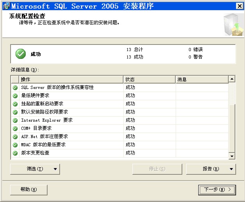Click the disabled 停止(S) stop button
The height and width of the screenshot is (202, 245).
[x=157, y=169]
